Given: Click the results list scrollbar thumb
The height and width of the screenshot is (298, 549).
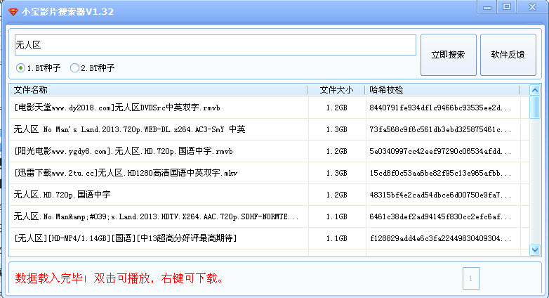Looking at the screenshot, I should coord(534,109).
